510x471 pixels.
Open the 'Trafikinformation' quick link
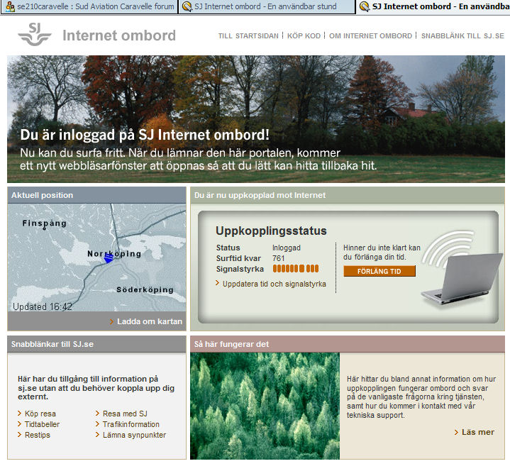131,424
